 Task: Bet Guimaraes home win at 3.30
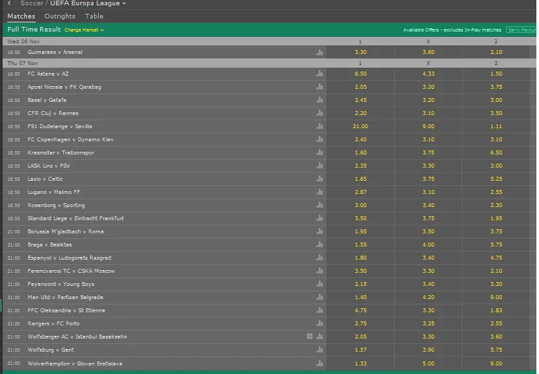click(x=360, y=52)
